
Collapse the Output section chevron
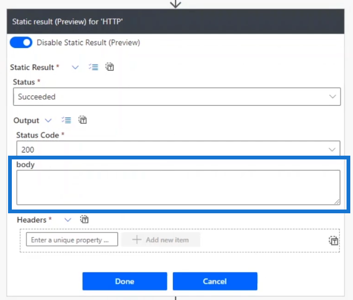pos(48,120)
